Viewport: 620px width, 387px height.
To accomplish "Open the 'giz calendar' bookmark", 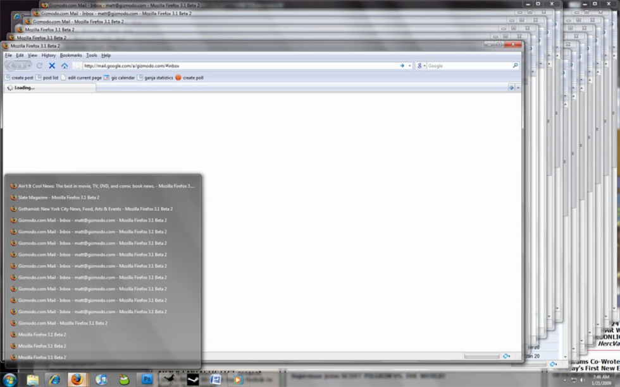I will pyautogui.click(x=119, y=78).
